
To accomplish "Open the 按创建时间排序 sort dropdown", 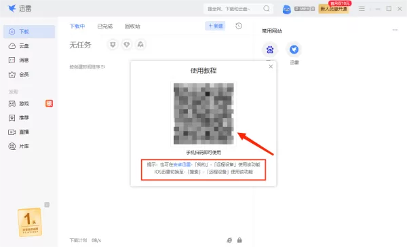I will point(88,67).
